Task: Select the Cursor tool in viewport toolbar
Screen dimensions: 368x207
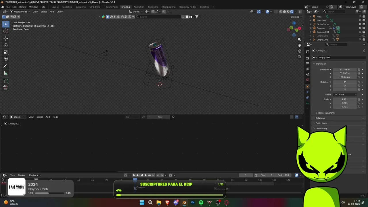Action: coord(6,31)
